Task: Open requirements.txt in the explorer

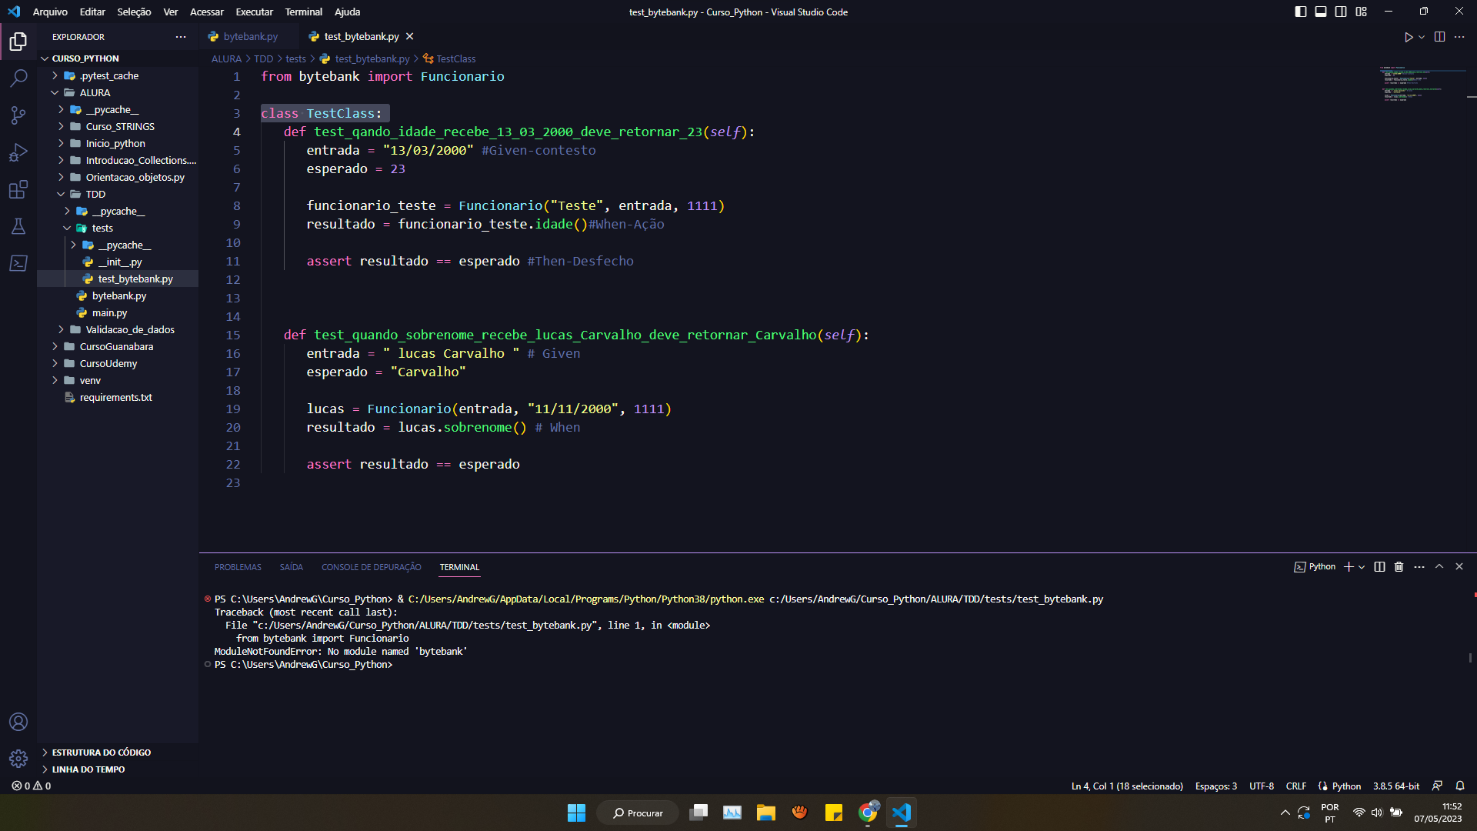Action: [x=115, y=397]
